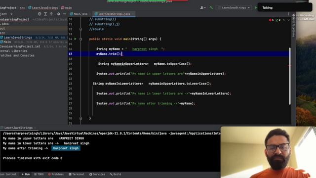The image size is (316, 178).
Task: Click the Select Opened File target icon
Action: [x=39, y=14]
